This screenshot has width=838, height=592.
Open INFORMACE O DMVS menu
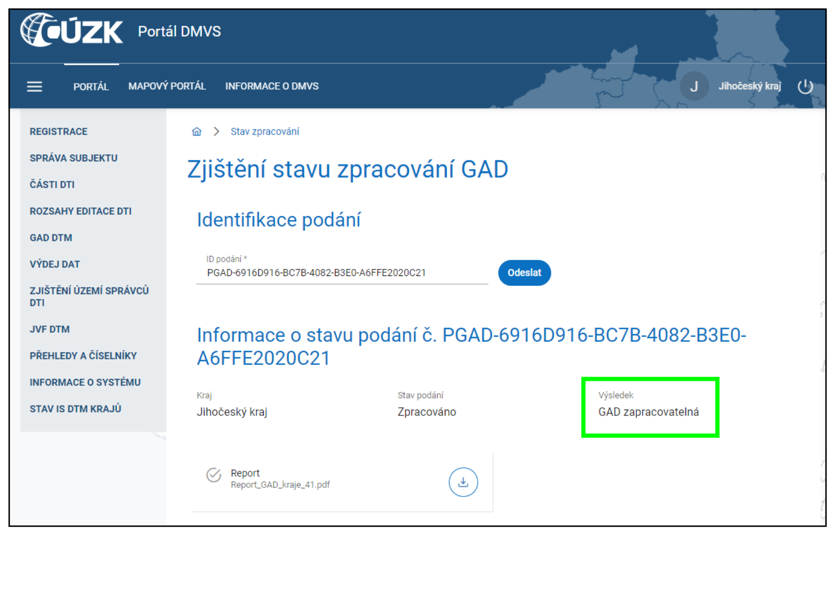click(x=271, y=86)
